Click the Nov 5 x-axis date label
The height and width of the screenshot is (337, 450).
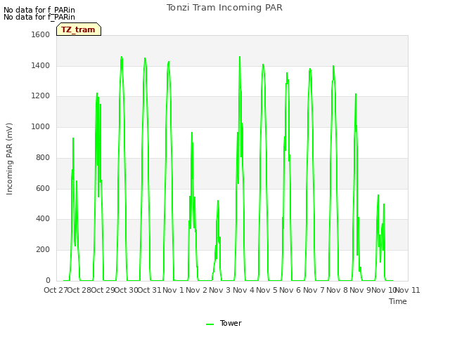[x=266, y=290]
